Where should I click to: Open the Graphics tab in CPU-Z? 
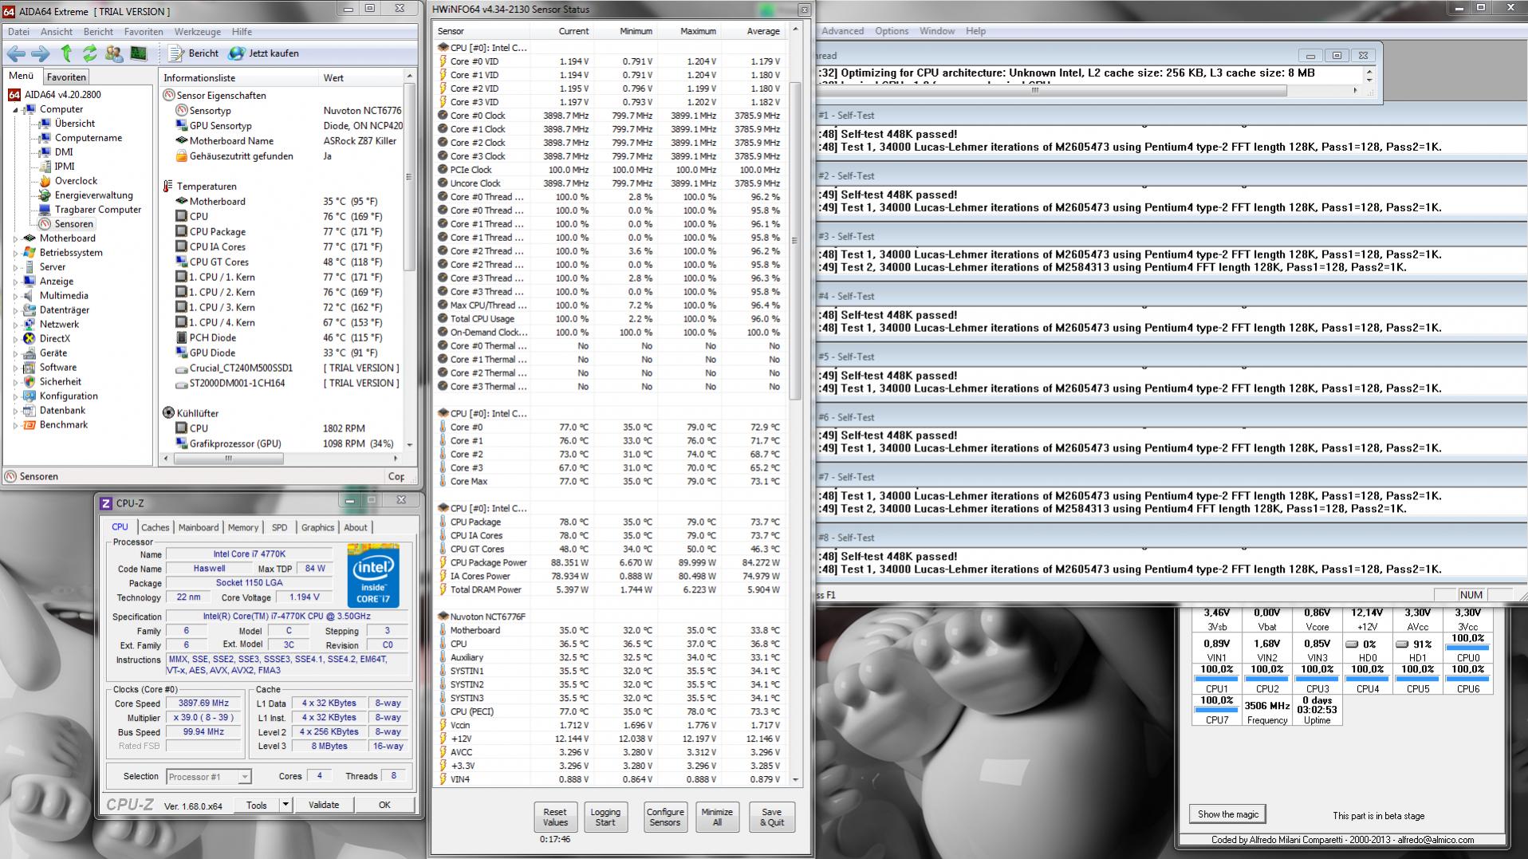(x=317, y=527)
